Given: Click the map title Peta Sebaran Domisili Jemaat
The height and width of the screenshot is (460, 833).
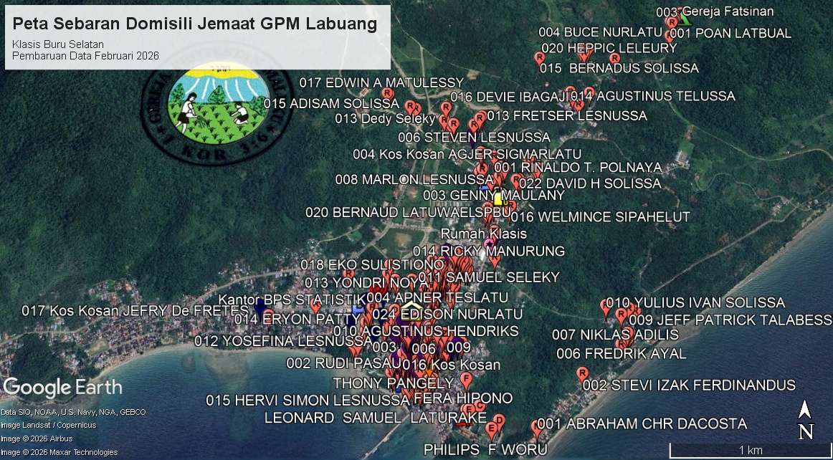Looking at the screenshot, I should (x=195, y=24).
